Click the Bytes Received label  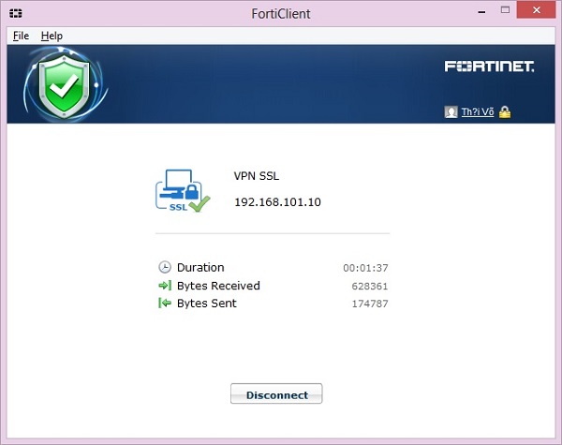(218, 286)
